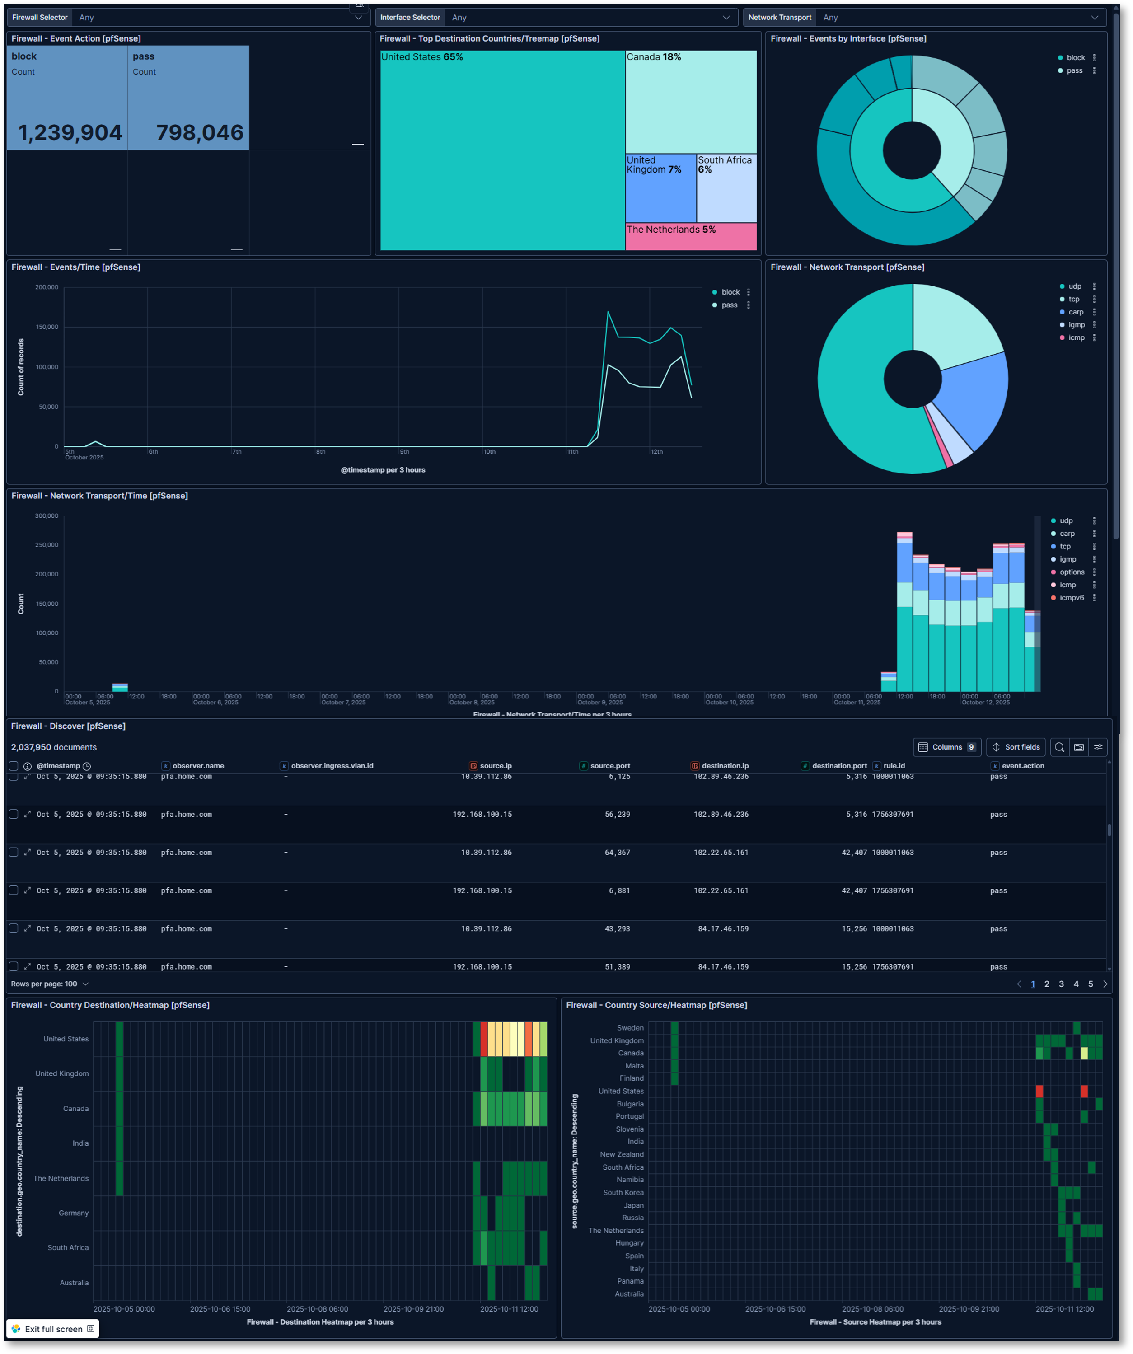Click Exit full screen button
The height and width of the screenshot is (1354, 1133).
pyautogui.click(x=53, y=1329)
